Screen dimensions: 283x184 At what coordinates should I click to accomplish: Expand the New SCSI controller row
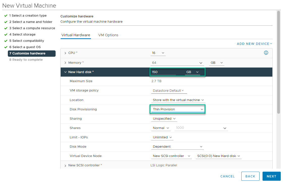click(x=65, y=166)
